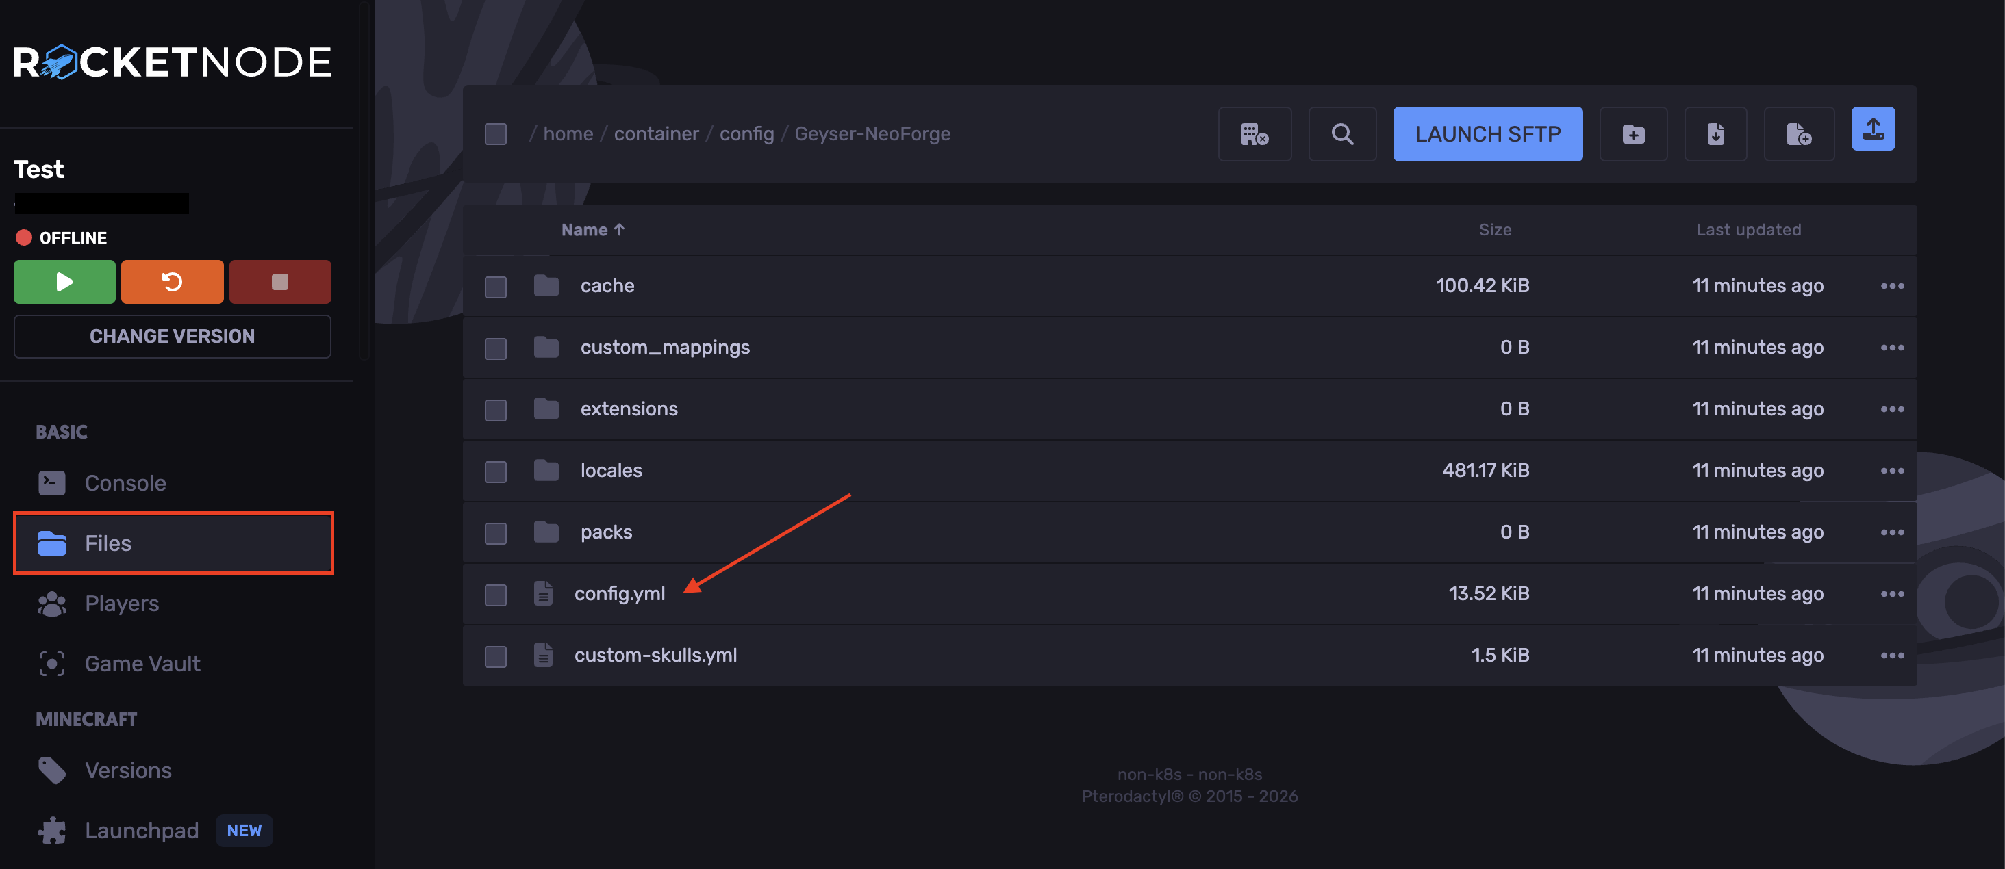The height and width of the screenshot is (869, 2005).
Task: Open the options menu for config.yml
Action: click(x=1892, y=594)
